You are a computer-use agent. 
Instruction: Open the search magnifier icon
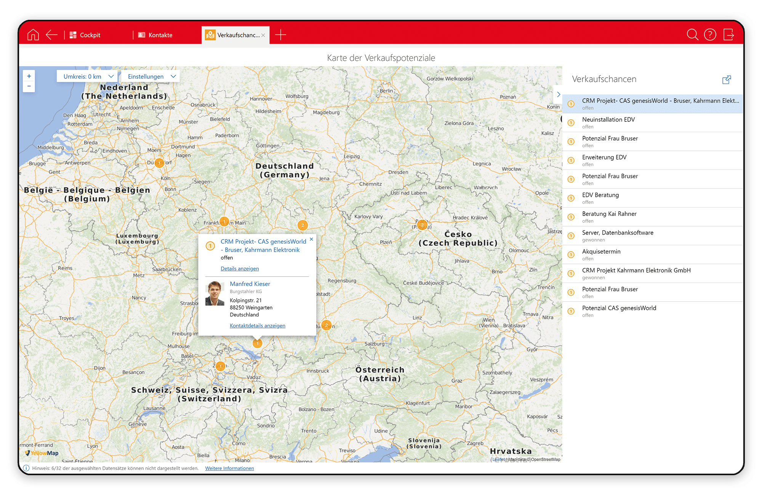click(x=692, y=35)
